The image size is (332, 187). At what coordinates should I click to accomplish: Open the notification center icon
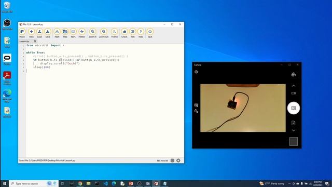coord(327,183)
